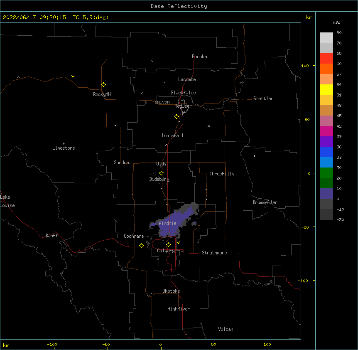Click the Strathmore label
The image size is (358, 350).
(x=214, y=253)
